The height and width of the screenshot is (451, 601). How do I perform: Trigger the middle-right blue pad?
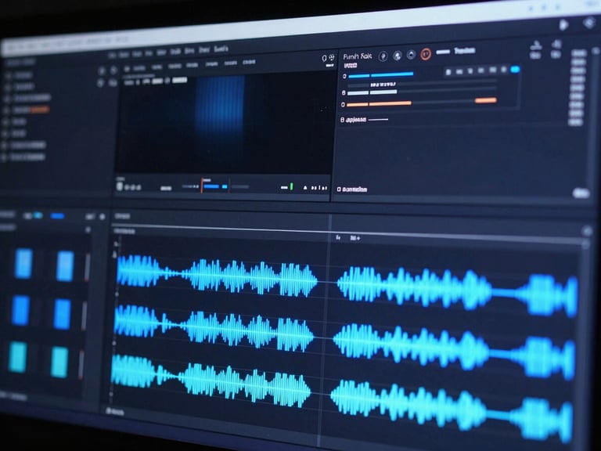click(62, 315)
